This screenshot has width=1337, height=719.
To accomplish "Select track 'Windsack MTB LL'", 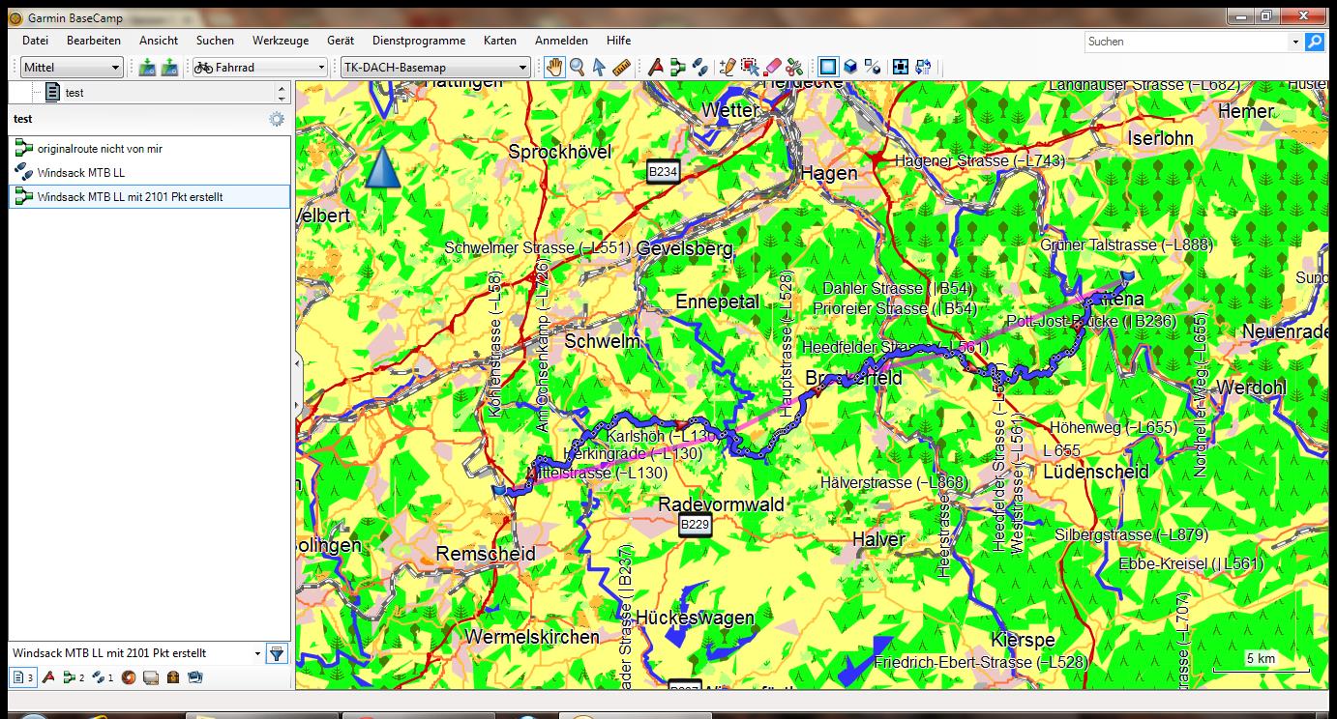I will pos(149,173).
